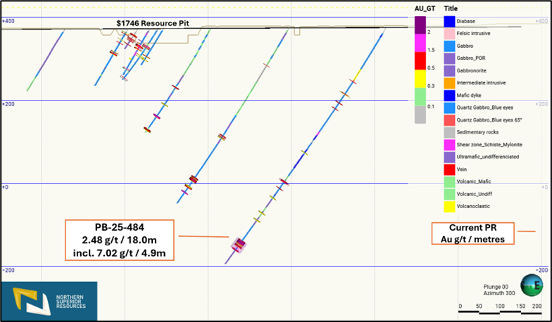Click the Title legend header

pyautogui.click(x=451, y=7)
